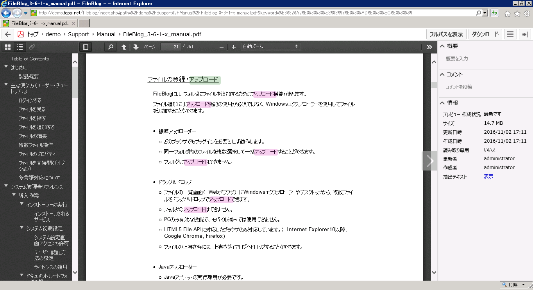Image resolution: width=533 pixels, height=290 pixels.
Task: Click the browser Forward arrow button
Action: [x=17, y=13]
